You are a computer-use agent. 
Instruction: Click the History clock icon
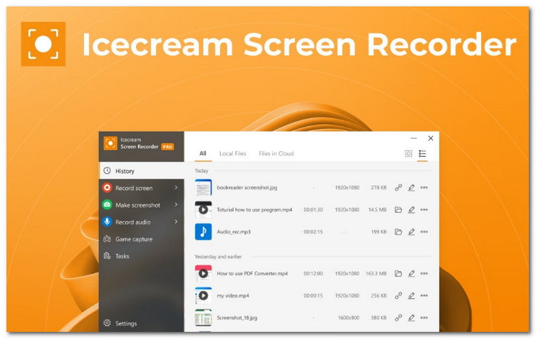point(107,171)
